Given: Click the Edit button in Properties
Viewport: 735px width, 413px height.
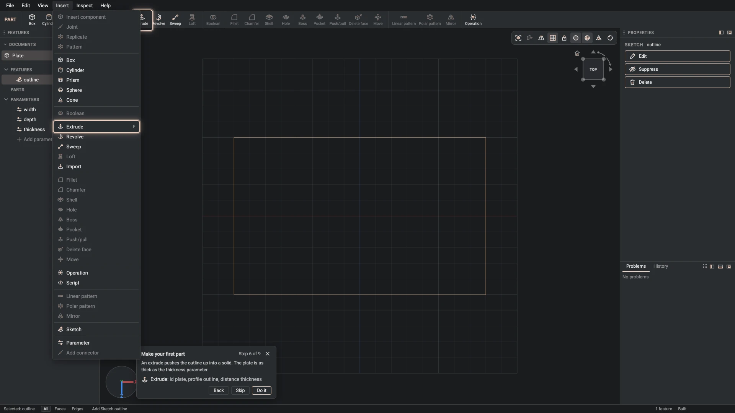Looking at the screenshot, I should point(677,56).
